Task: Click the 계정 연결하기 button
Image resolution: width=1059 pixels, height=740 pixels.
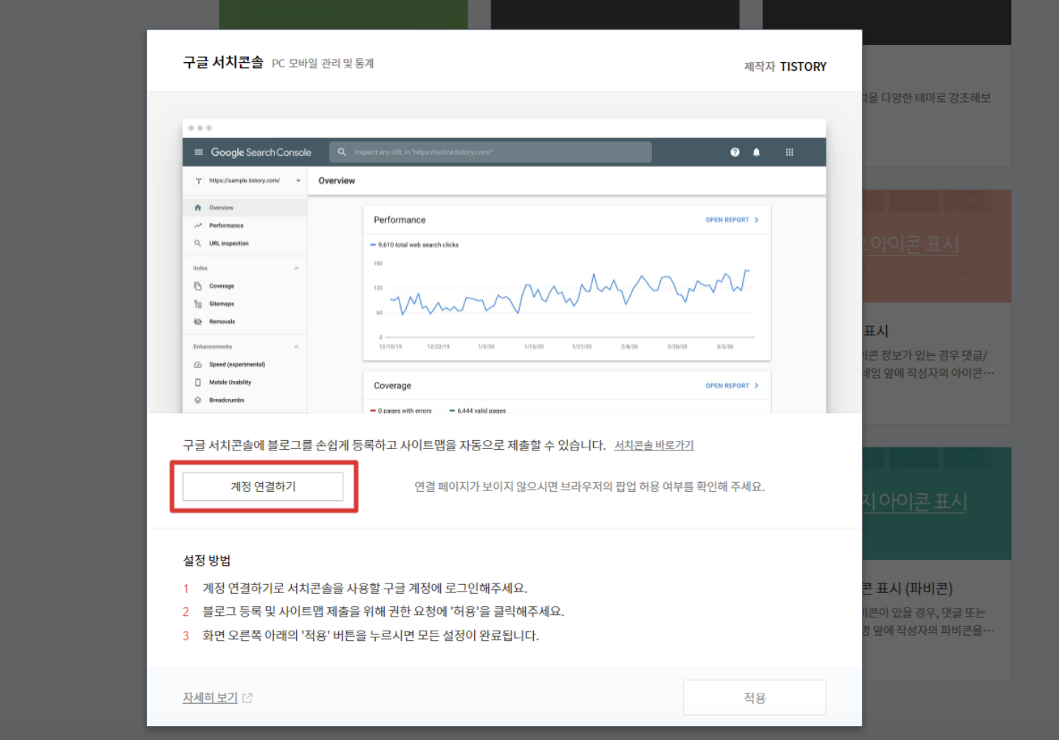Action: coord(263,487)
